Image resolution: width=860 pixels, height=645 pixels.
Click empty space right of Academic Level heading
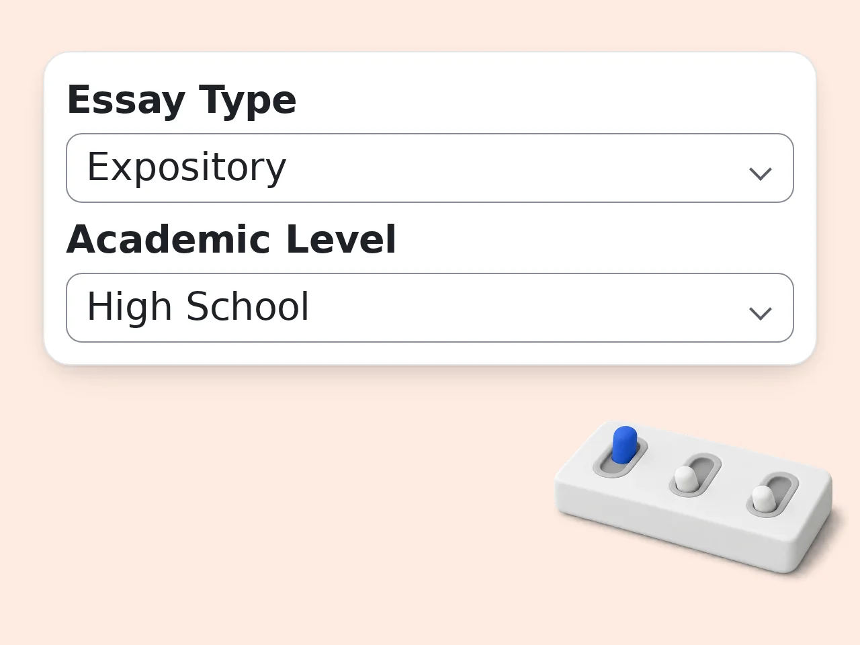(595, 239)
